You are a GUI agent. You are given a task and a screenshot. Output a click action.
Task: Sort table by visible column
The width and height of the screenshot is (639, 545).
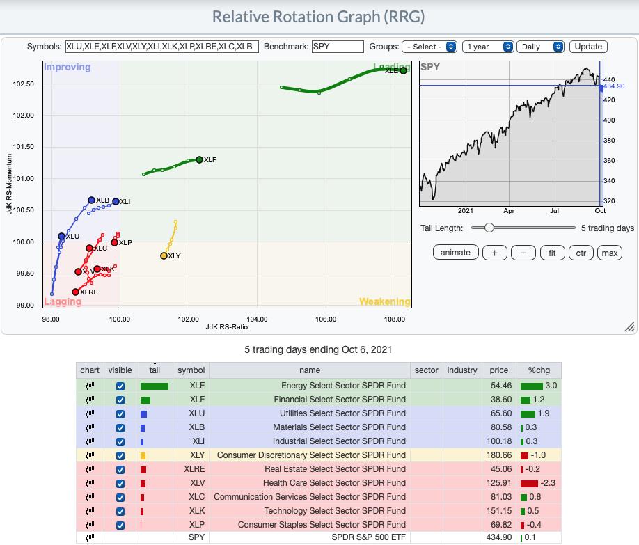[x=120, y=370]
